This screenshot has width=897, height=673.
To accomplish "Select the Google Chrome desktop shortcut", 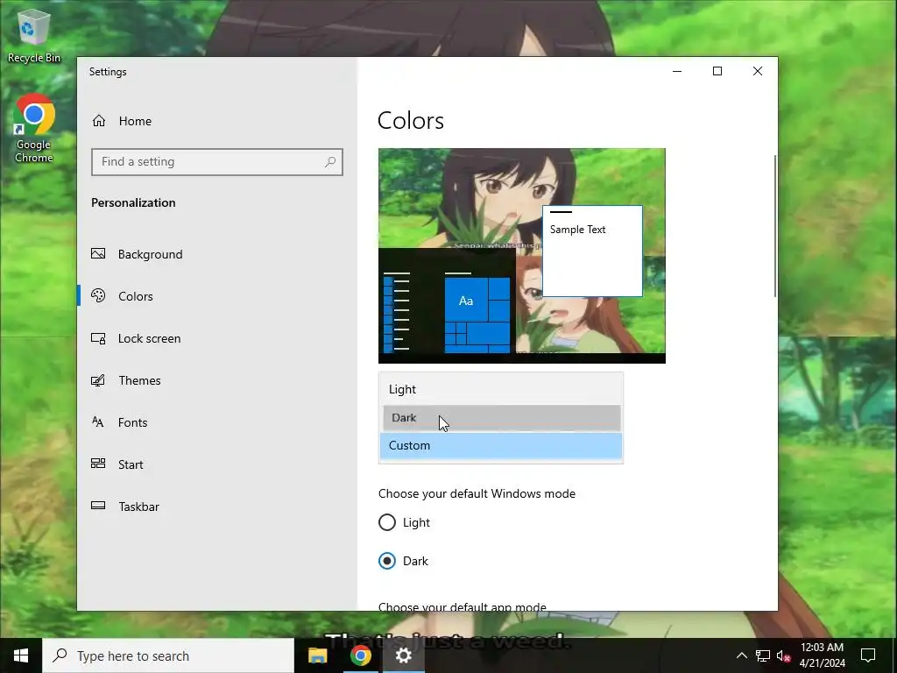I will [34, 128].
